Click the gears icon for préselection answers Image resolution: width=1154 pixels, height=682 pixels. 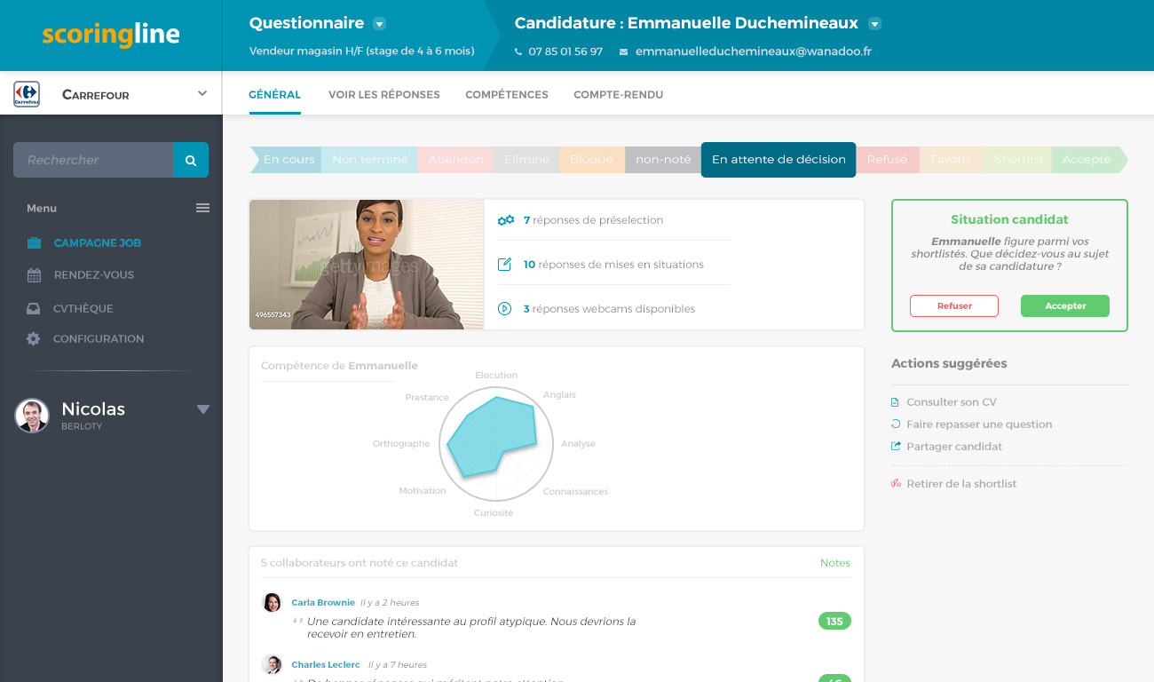(x=505, y=220)
